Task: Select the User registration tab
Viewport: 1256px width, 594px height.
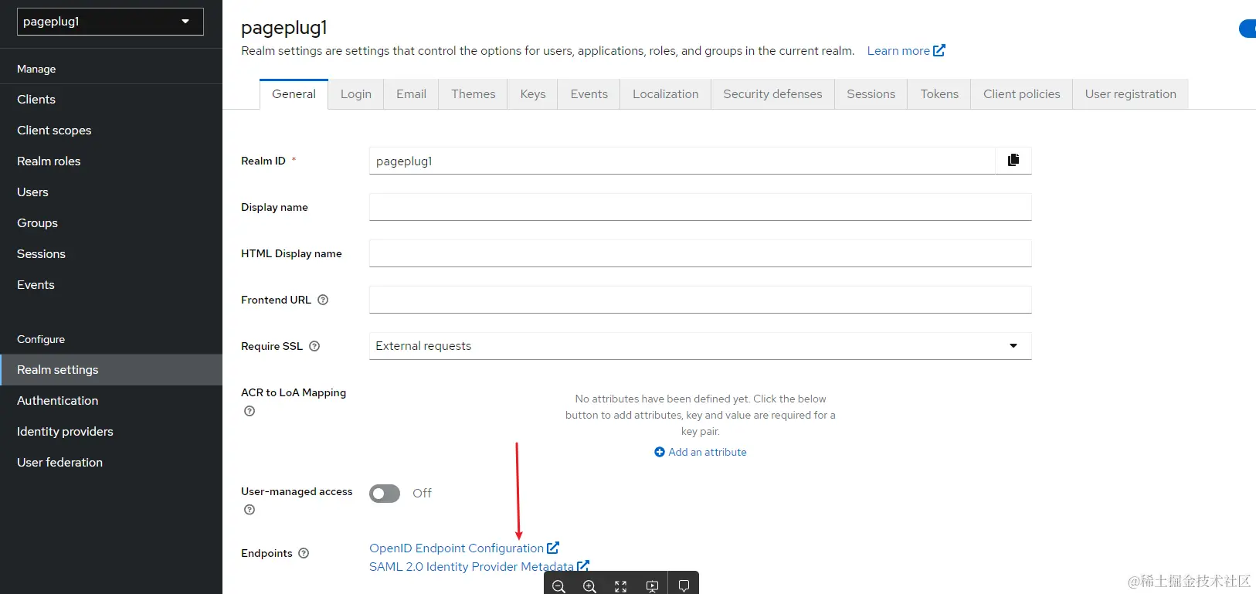Action: pos(1131,94)
